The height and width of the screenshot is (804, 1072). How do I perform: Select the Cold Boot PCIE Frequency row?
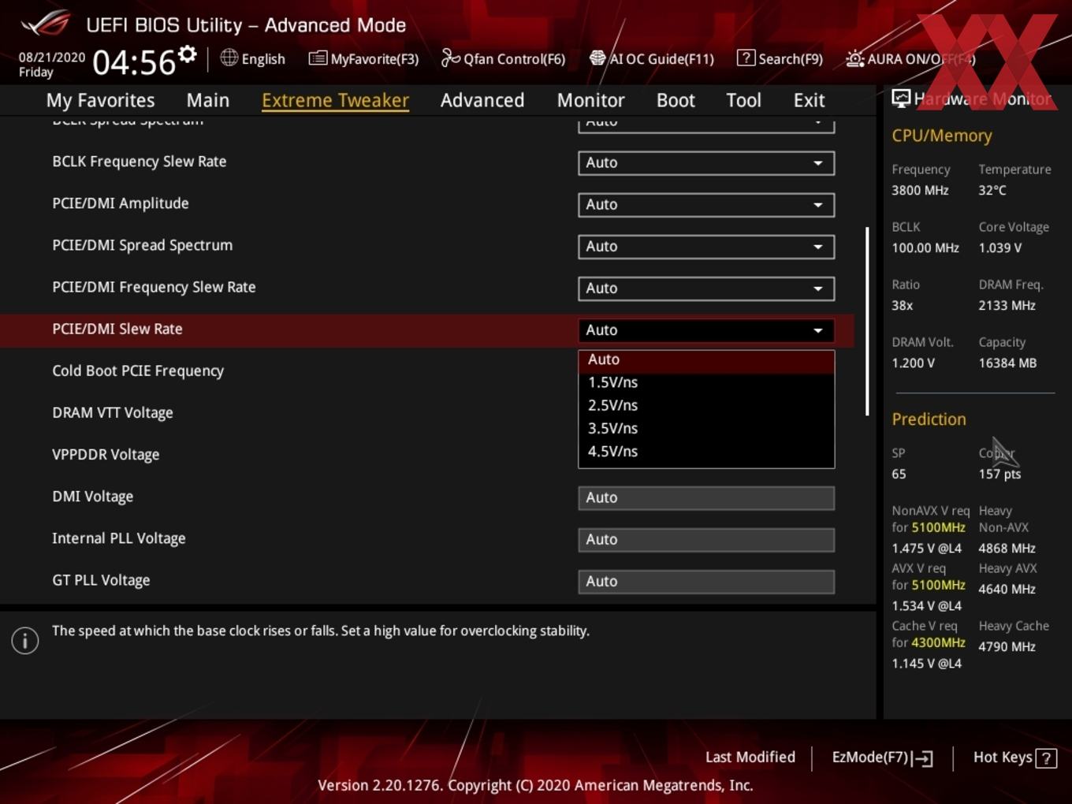click(426, 371)
